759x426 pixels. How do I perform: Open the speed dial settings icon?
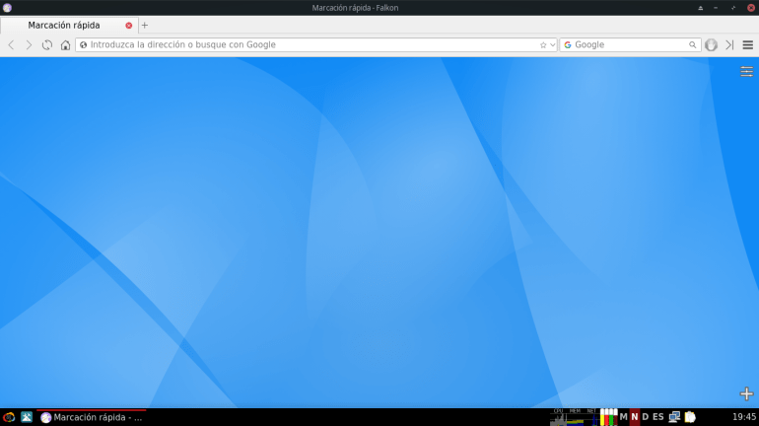(x=746, y=71)
